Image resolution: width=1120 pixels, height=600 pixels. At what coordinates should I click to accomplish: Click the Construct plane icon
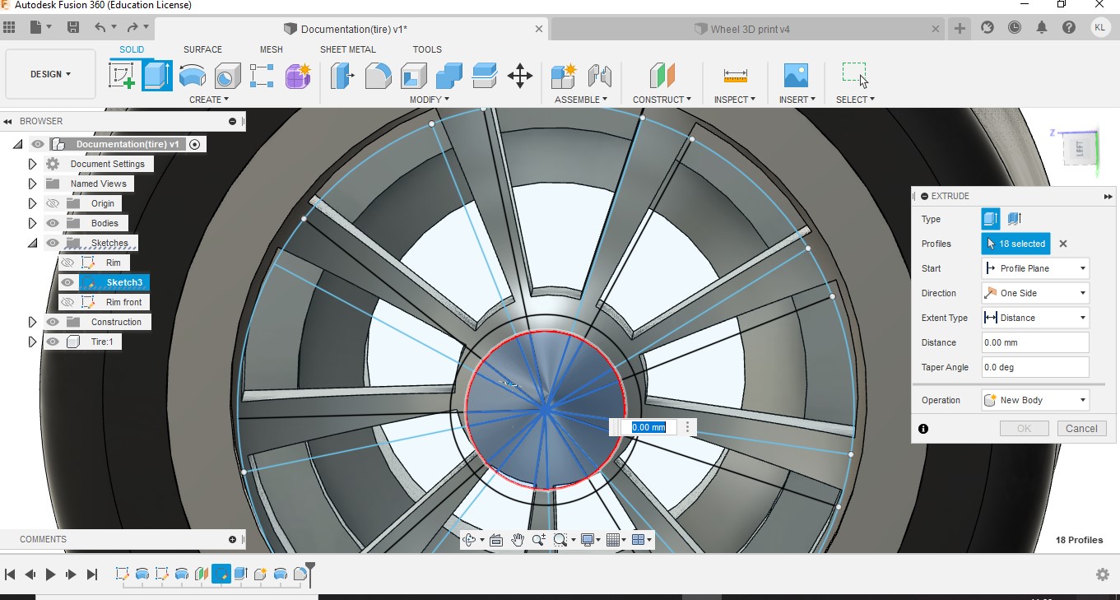click(662, 76)
